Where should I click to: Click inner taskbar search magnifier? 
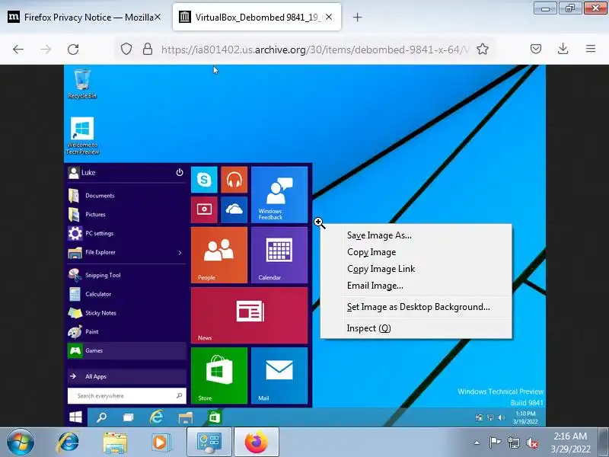click(x=101, y=417)
